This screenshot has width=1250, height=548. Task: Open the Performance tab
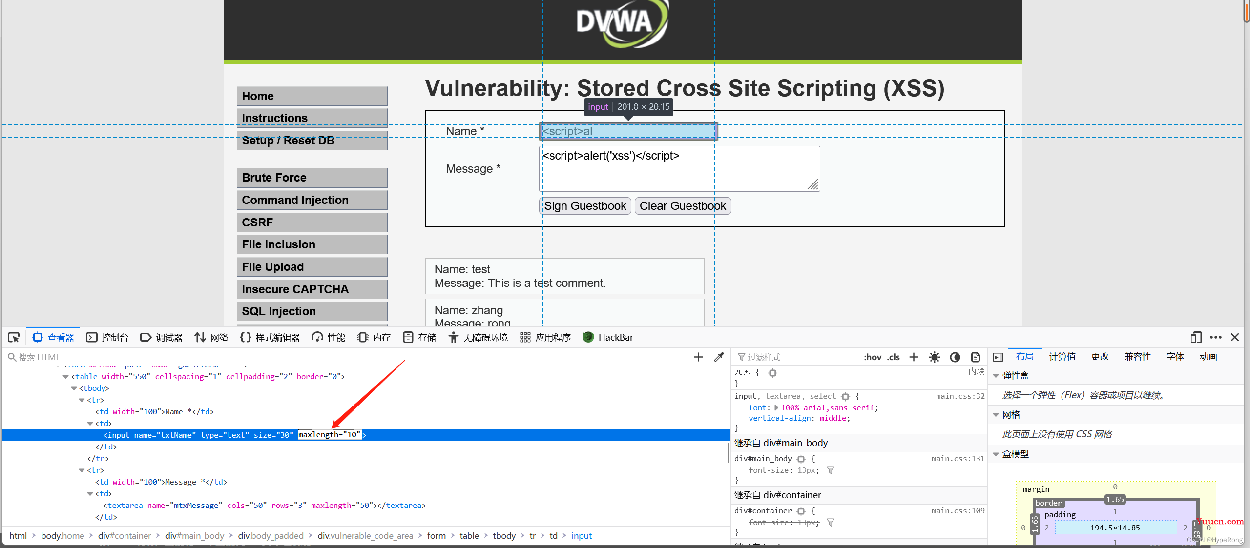click(x=329, y=337)
